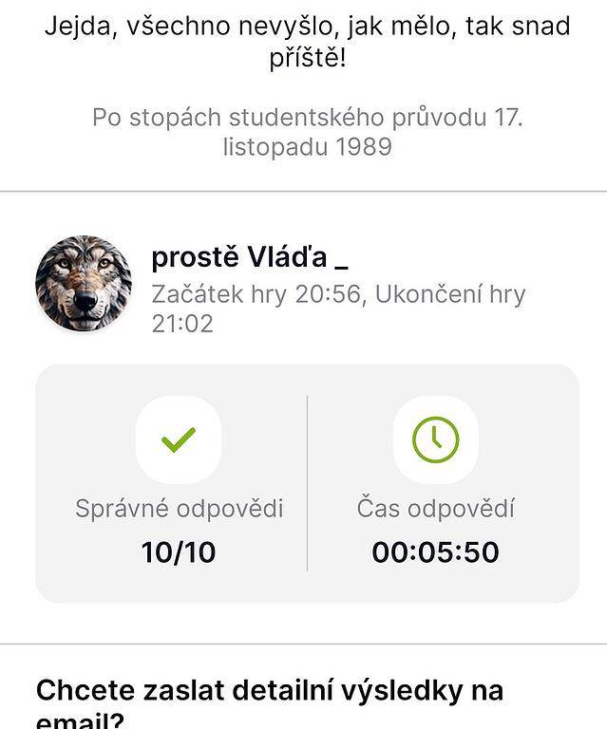The width and height of the screenshot is (607, 729).
Task: Tap the 00:05:50 answer time value
Action: coord(435,552)
